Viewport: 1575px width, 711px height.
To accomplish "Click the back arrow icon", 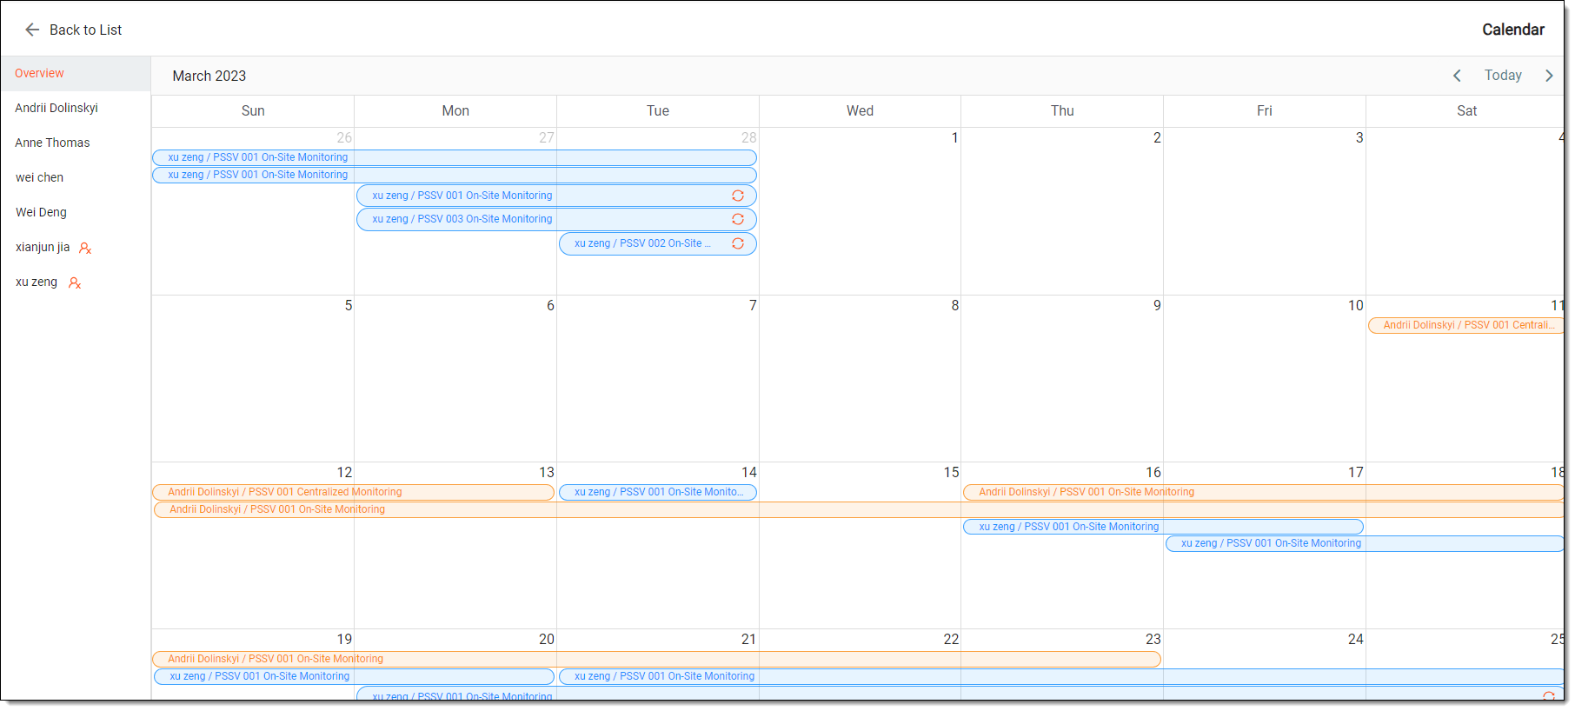I will click(x=32, y=30).
